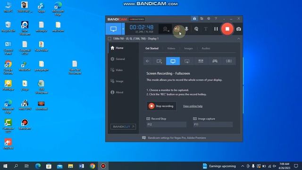The image size is (302, 170).
Task: Select the game recording gamepad icon
Action: click(x=215, y=61)
